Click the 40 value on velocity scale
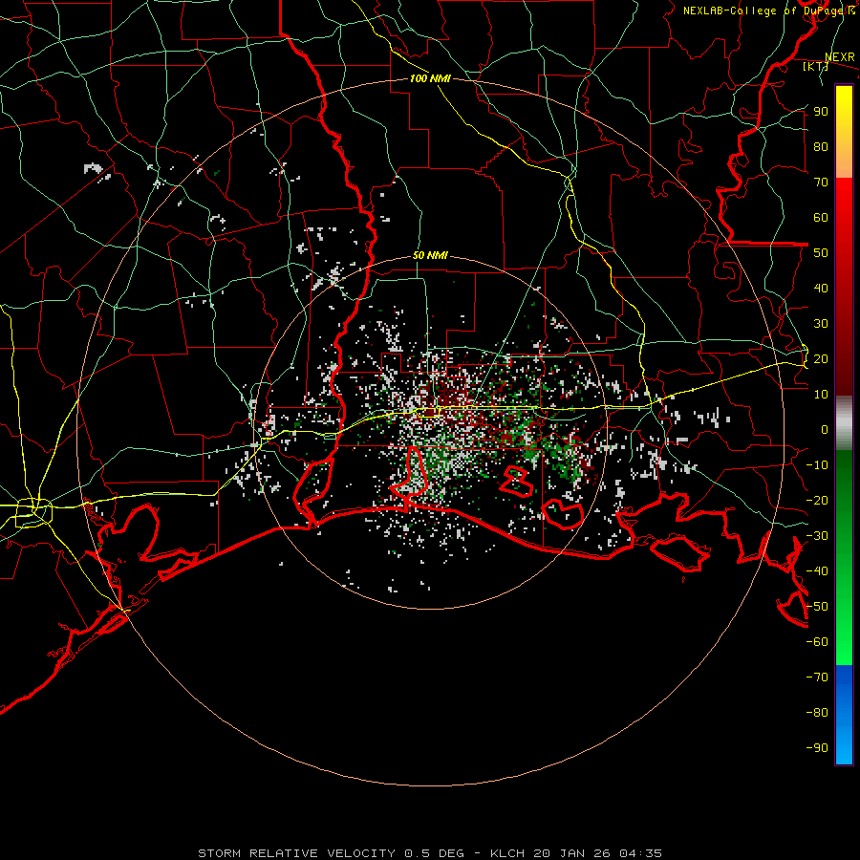 tap(821, 289)
